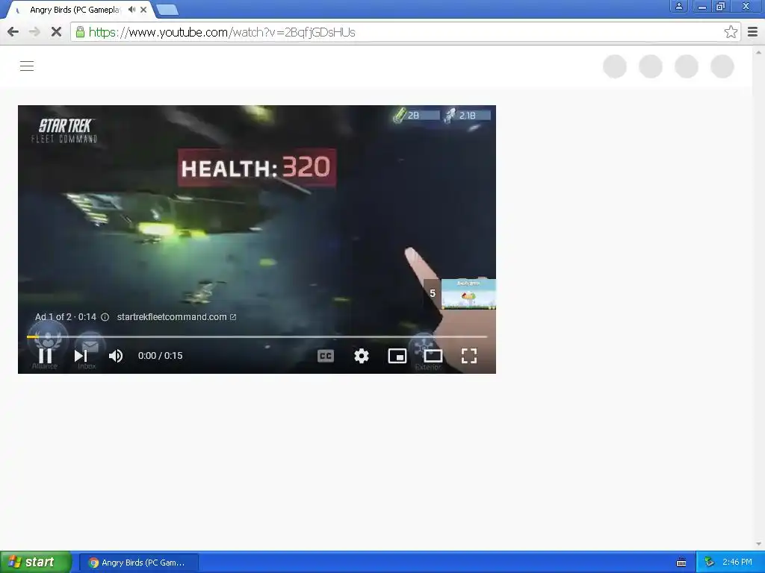The image size is (765, 573).
Task: Open startrekfleetcommand.com ad link
Action: tap(176, 317)
